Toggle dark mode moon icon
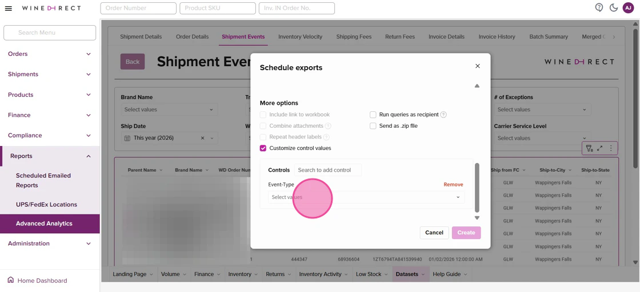Screen dimensions: 640x292 (614, 8)
